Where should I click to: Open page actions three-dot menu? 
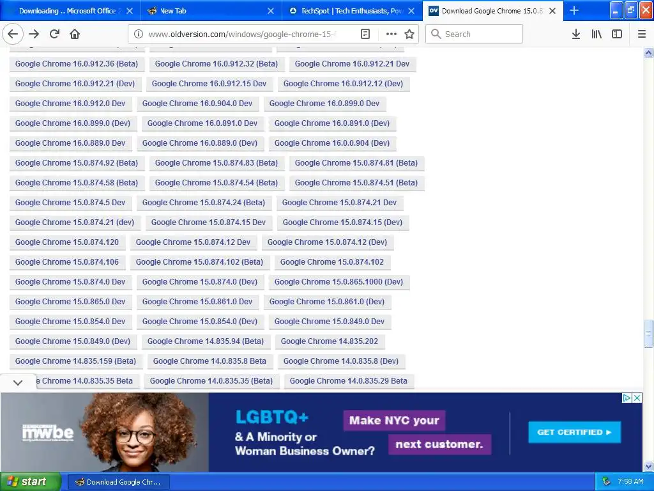pyautogui.click(x=392, y=35)
